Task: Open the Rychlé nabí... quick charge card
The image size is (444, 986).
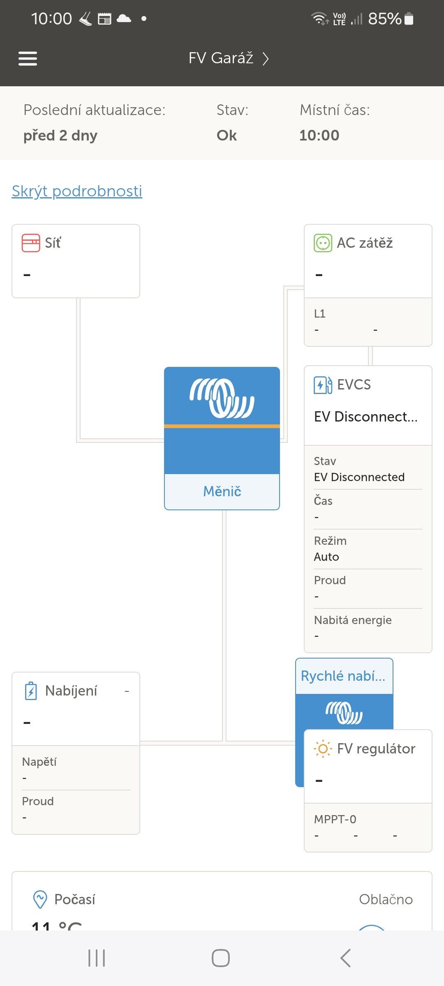Action: point(344,676)
